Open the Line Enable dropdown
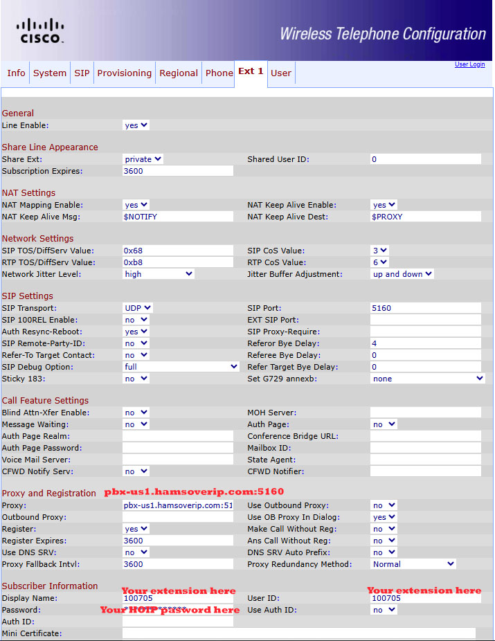 (x=136, y=125)
